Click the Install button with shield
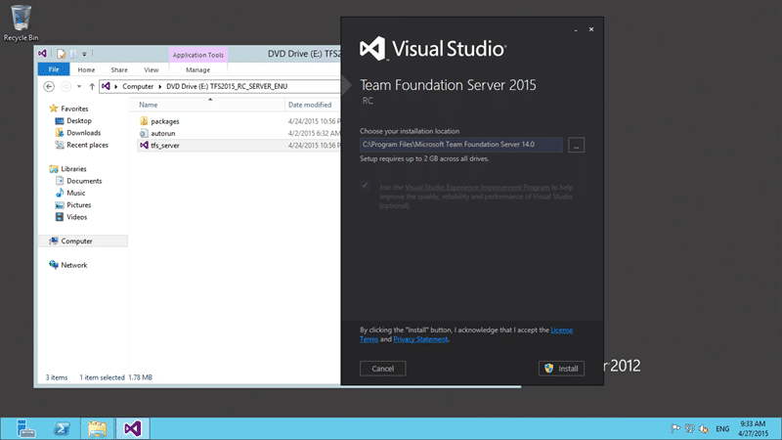 click(561, 369)
